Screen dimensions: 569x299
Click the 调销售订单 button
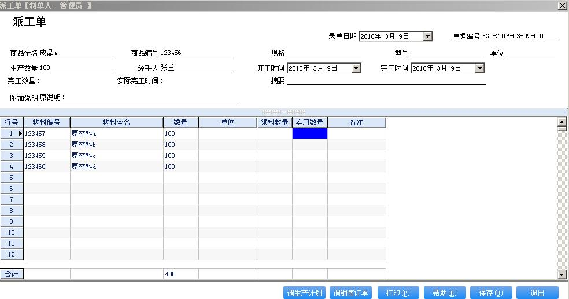pos(351,293)
